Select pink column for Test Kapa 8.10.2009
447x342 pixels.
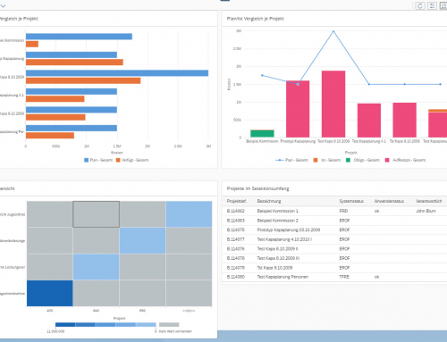(x=333, y=104)
